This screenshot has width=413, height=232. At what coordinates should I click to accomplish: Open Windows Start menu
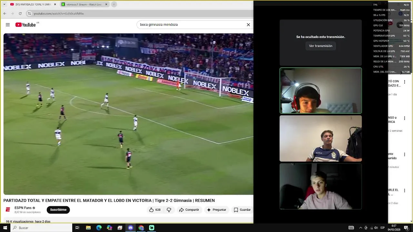5,228
